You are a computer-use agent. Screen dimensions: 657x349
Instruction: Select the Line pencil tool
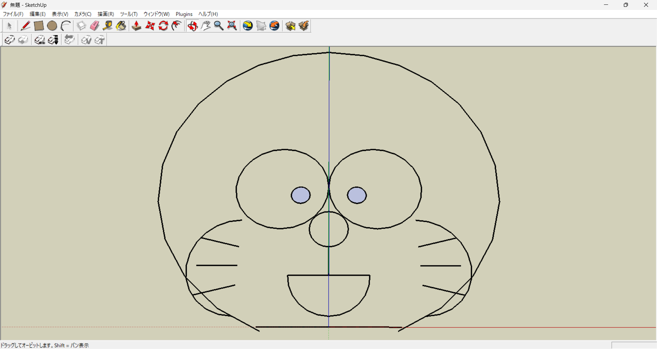pos(25,26)
